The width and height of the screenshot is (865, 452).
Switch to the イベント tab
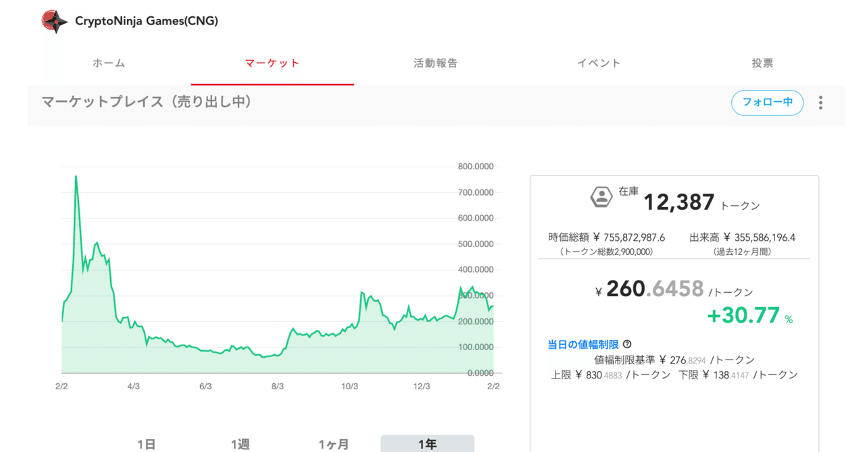pos(599,63)
